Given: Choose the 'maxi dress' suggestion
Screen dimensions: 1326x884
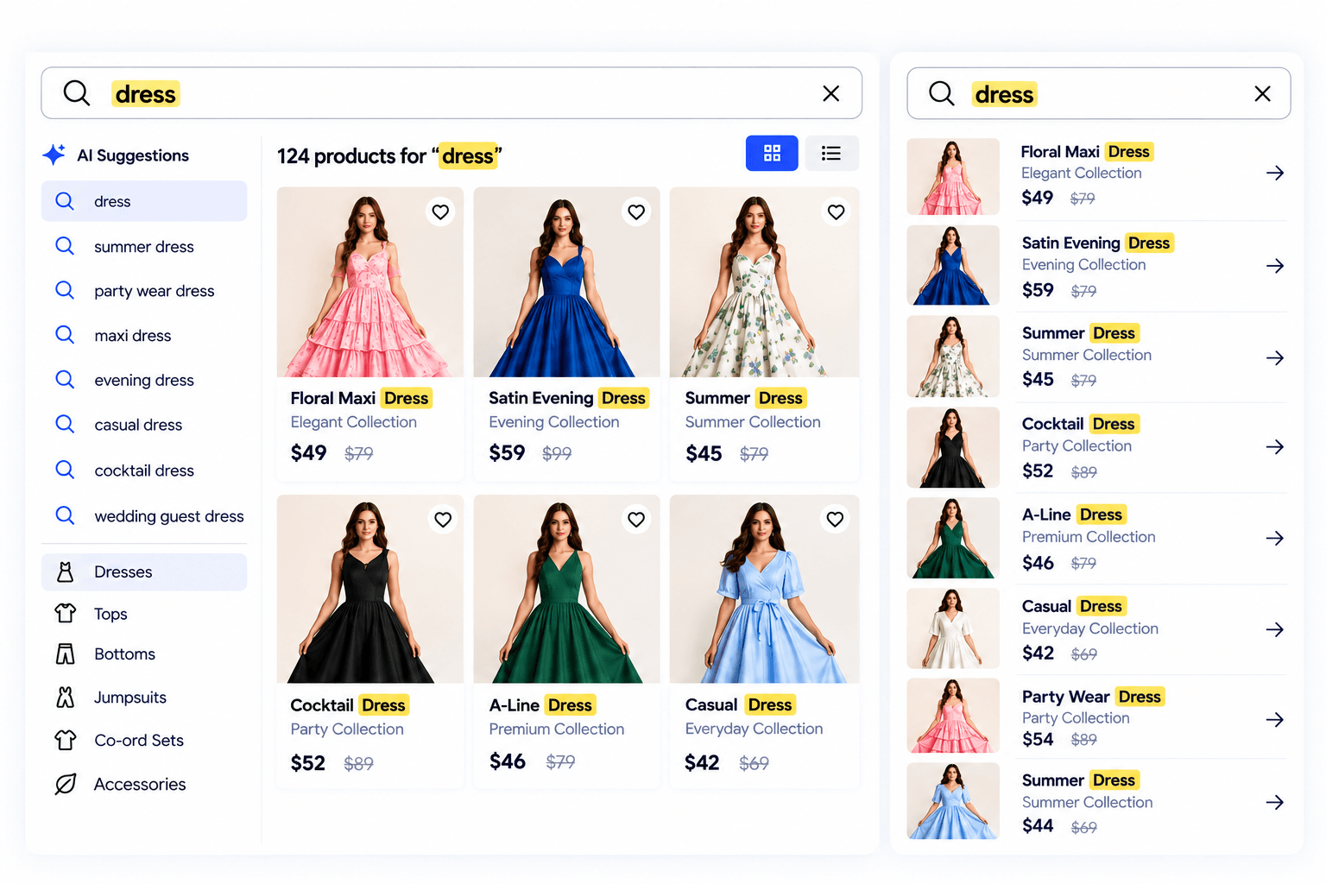Looking at the screenshot, I should pyautogui.click(x=144, y=335).
